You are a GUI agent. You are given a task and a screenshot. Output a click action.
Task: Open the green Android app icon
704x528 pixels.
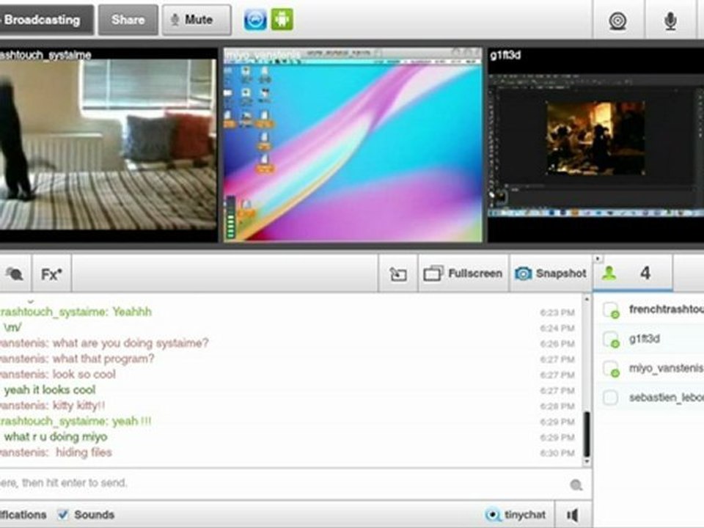(282, 20)
